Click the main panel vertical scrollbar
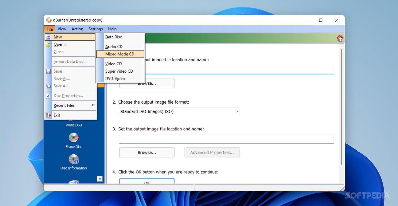Screen dimensions: 398x206 click(x=341, y=107)
